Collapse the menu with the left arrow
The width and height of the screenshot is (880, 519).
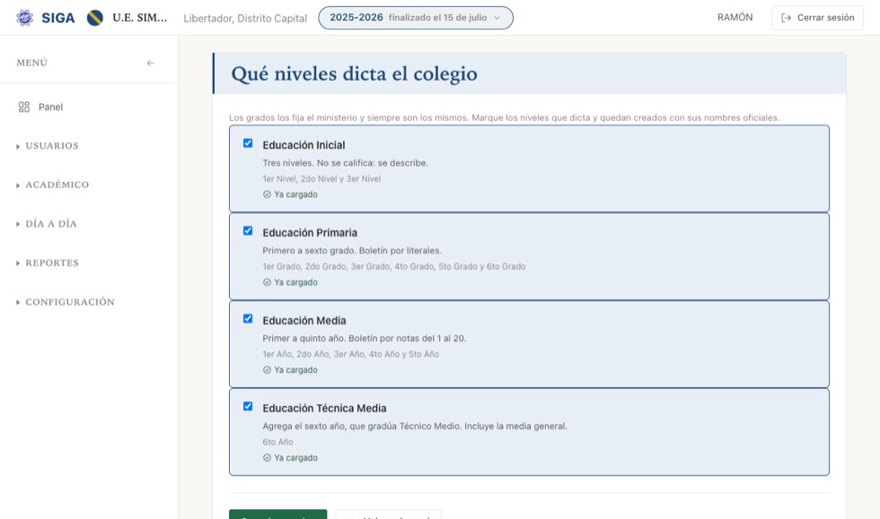(x=151, y=63)
